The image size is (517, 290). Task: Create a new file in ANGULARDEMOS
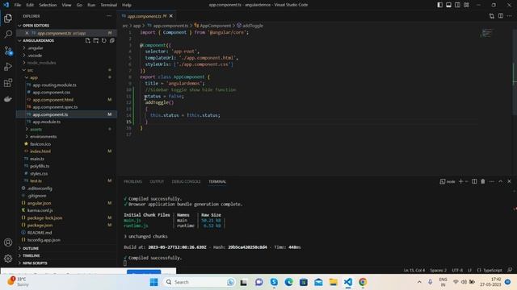(x=88, y=40)
